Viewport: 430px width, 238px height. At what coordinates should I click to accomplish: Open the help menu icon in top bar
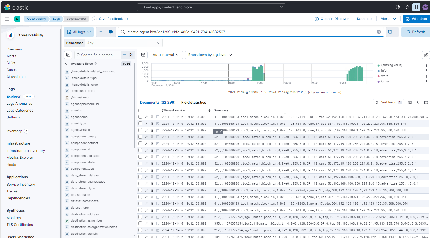398,7
